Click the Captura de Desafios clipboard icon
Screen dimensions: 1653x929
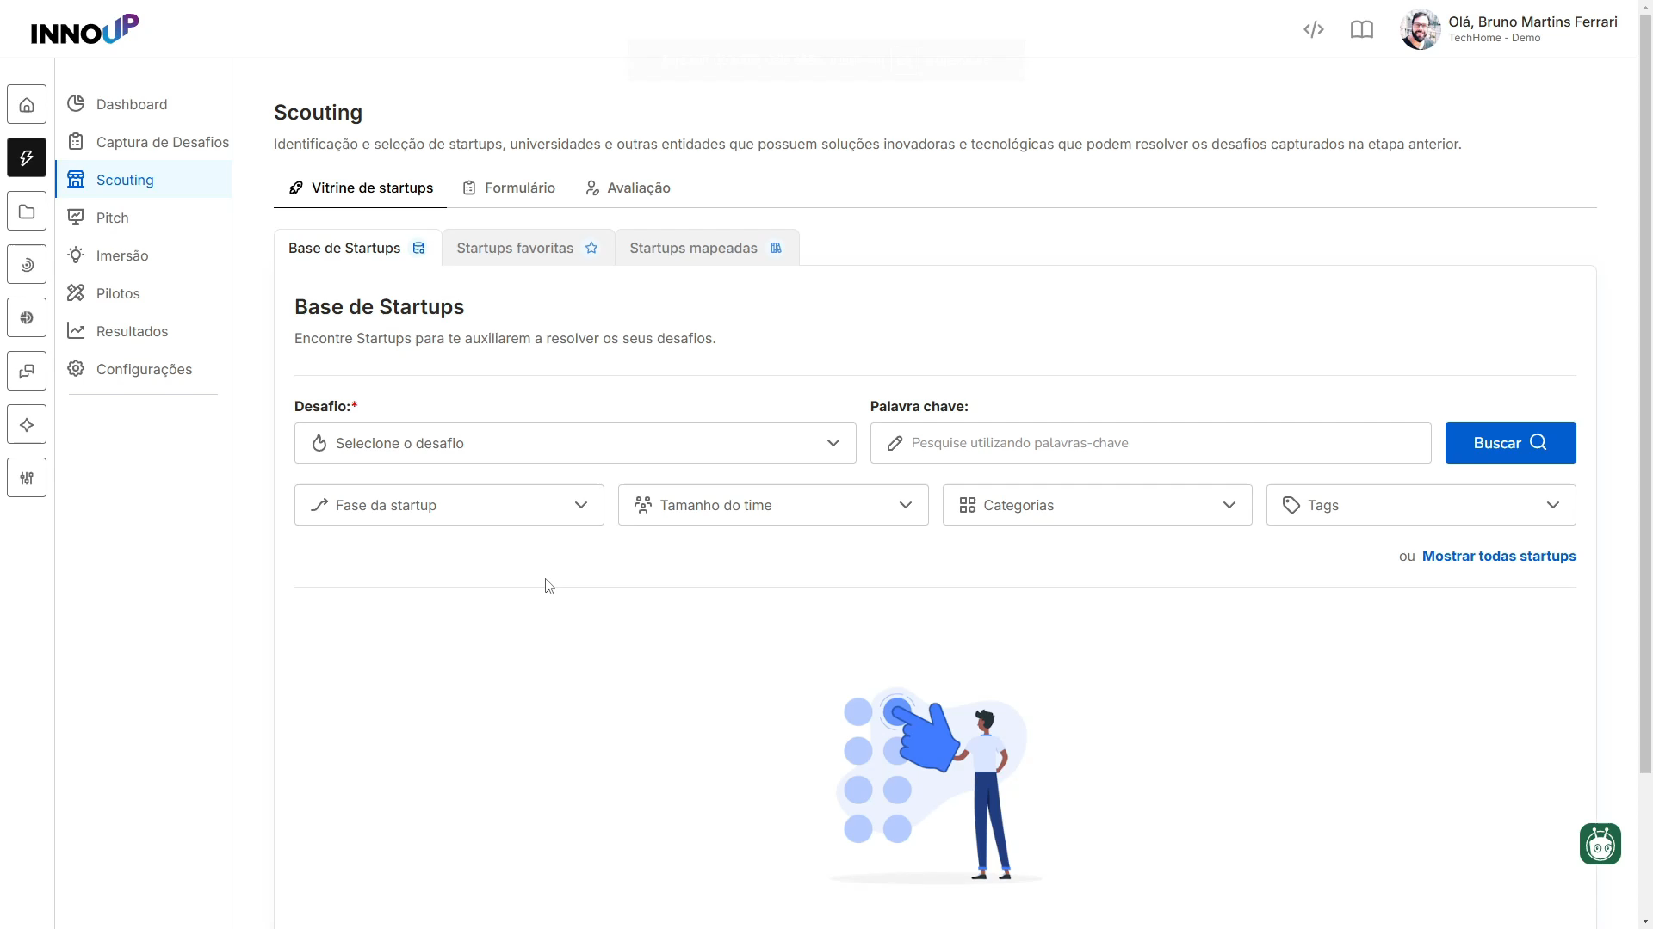76,142
